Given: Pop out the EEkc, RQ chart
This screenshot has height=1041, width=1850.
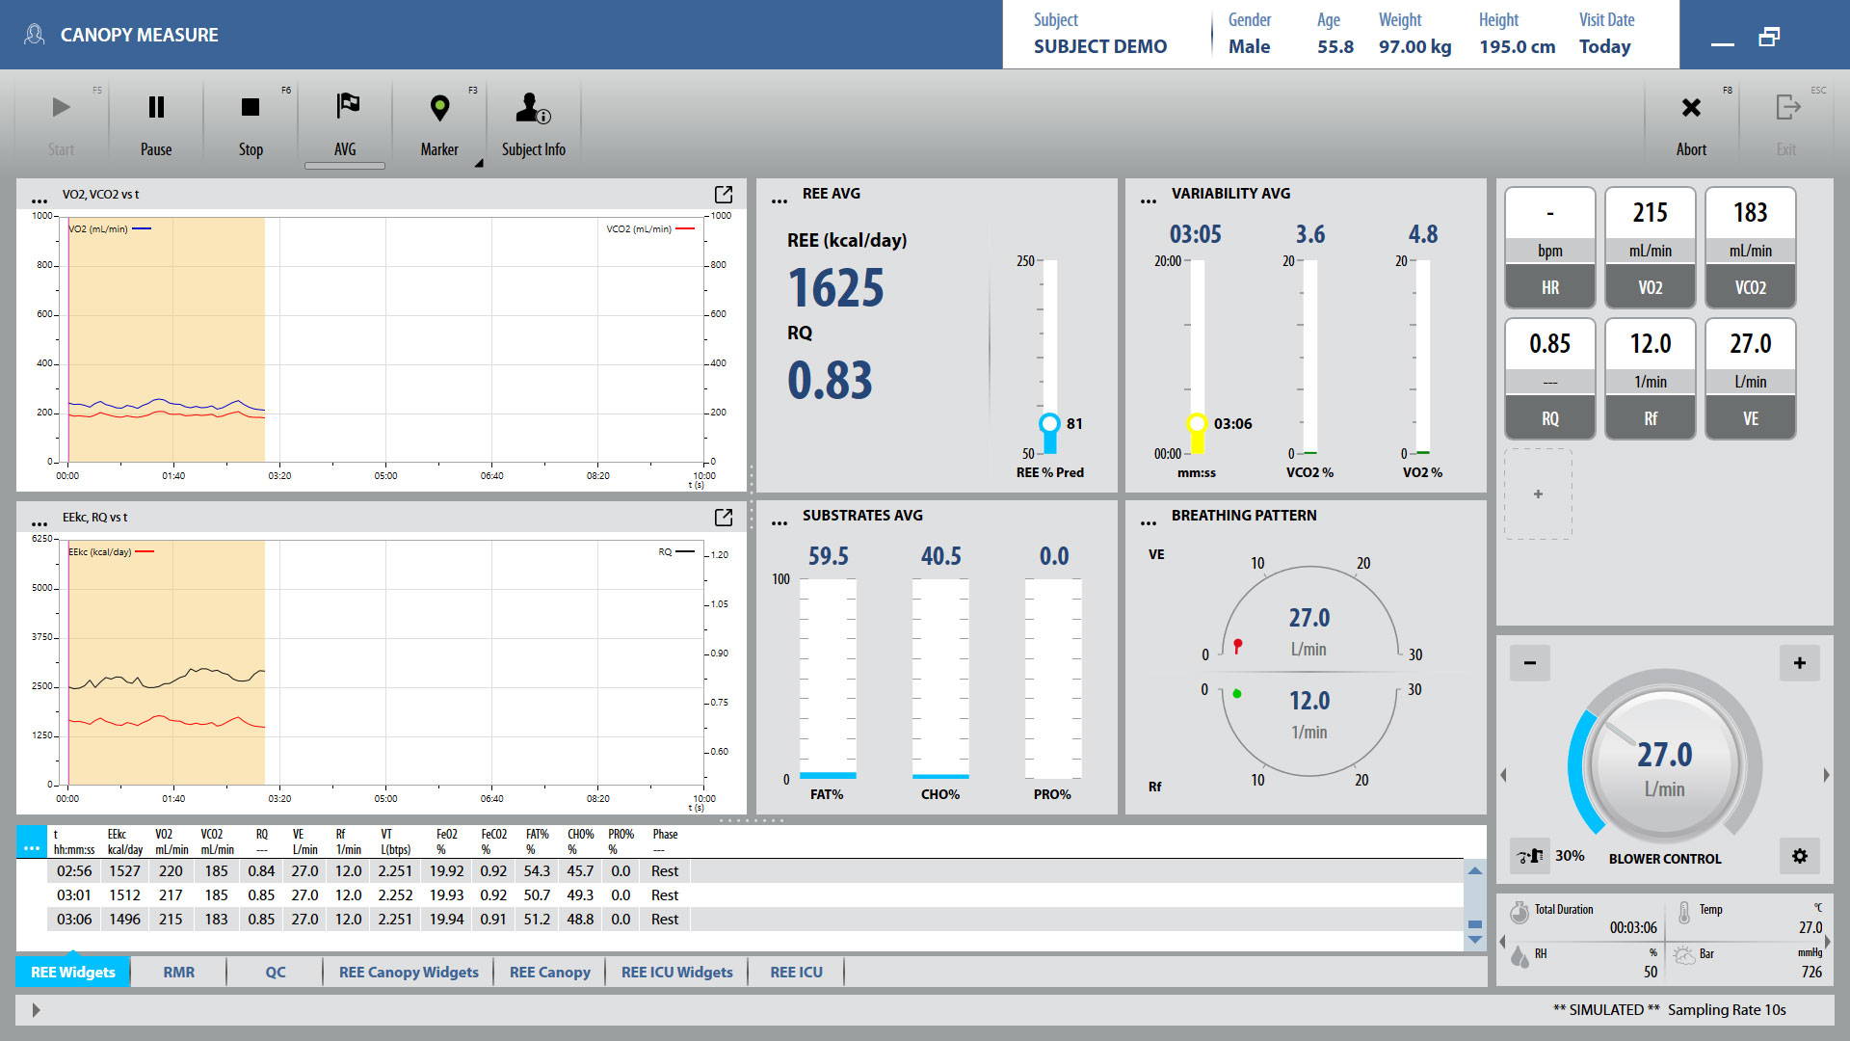Looking at the screenshot, I should (x=724, y=518).
